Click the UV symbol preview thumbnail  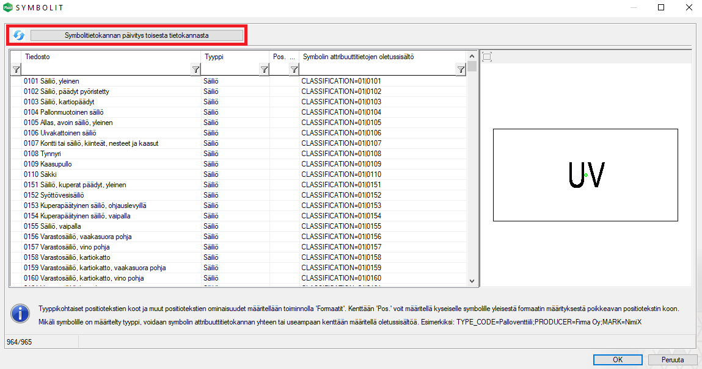coord(585,175)
